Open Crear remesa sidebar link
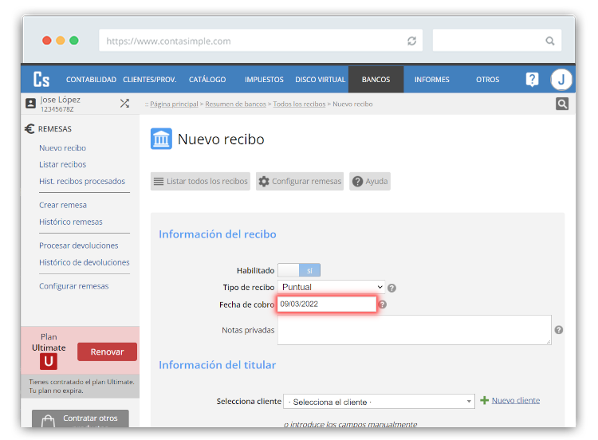Screen dimensions: 598x440 coord(63,205)
